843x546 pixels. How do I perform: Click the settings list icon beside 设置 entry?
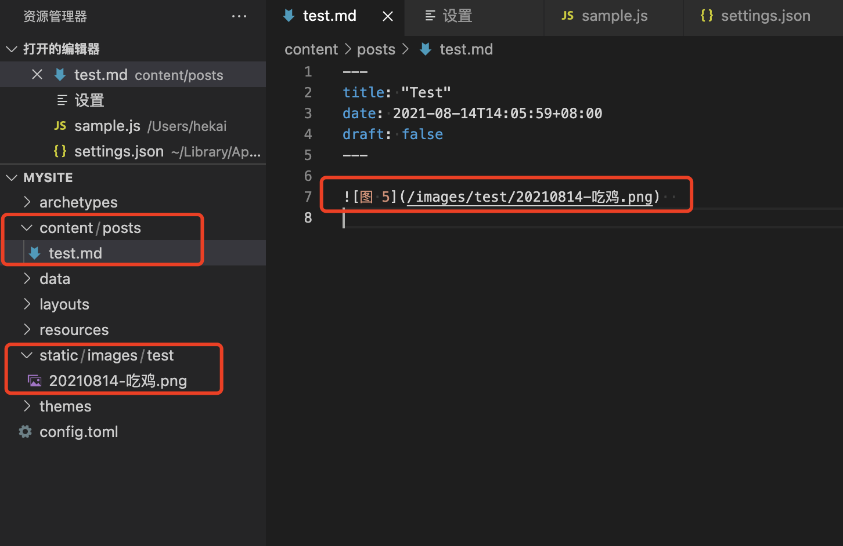click(63, 100)
